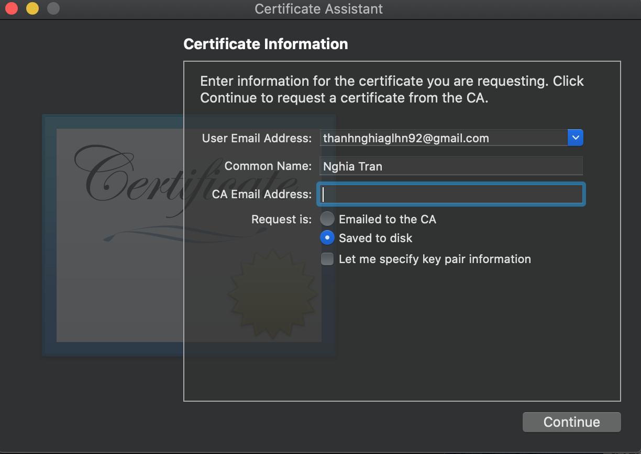The height and width of the screenshot is (454, 641).
Task: Minimize the Certificate Assistant window
Action: [32, 8]
